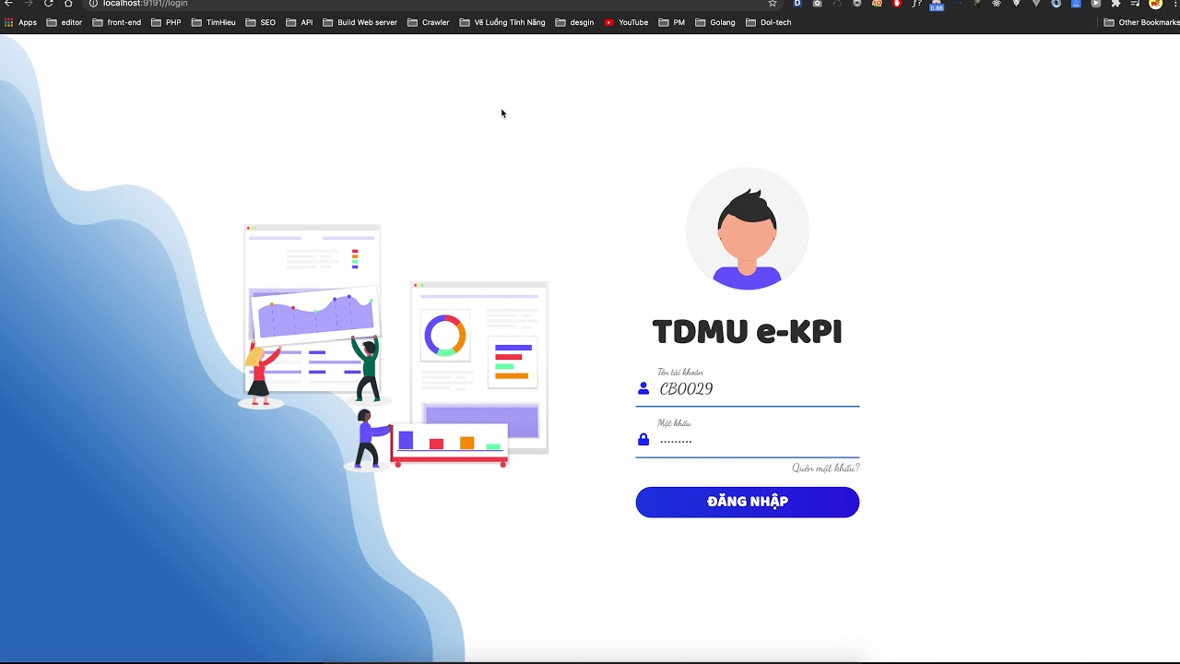This screenshot has height=664, width=1180.
Task: Click the red hand blocker extension icon
Action: (x=897, y=4)
